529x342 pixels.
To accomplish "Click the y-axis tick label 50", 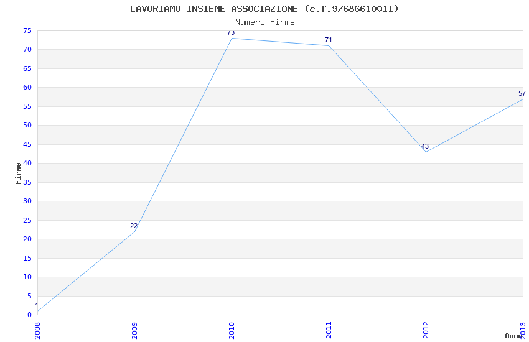I will pos(27,126).
